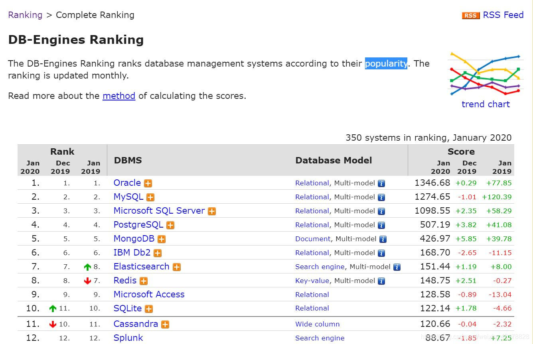Open the Oracle DBMS link
The width and height of the screenshot is (533, 344).
pos(127,183)
